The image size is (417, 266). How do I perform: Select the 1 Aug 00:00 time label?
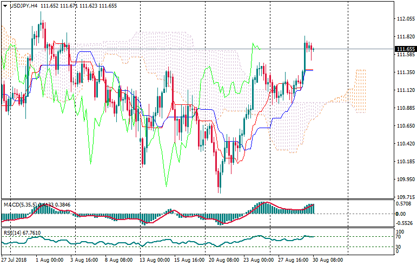pos(50,261)
